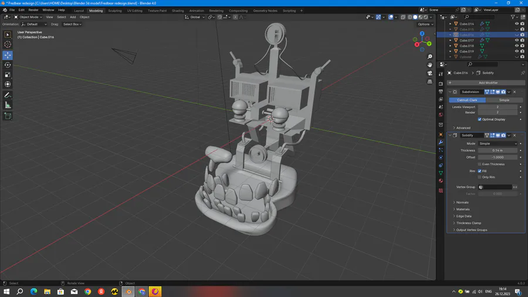Click the pan view hand icon

point(429,65)
